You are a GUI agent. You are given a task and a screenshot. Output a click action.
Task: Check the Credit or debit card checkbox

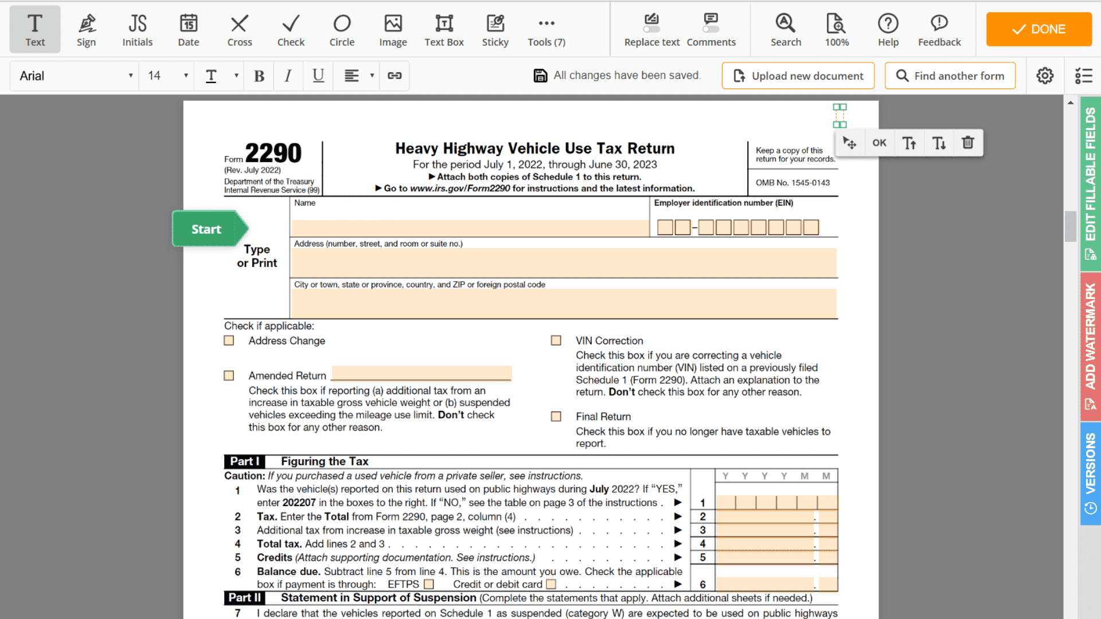point(551,585)
